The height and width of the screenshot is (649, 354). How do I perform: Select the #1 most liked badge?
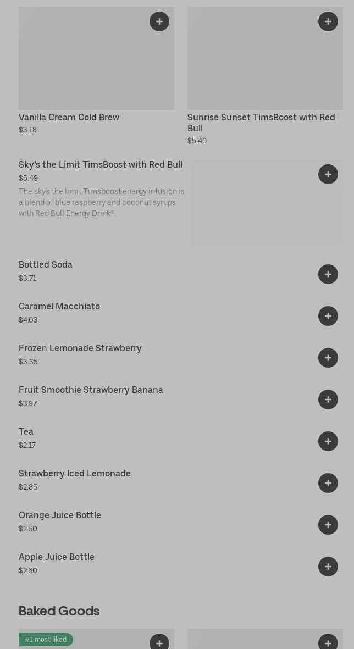(46, 640)
